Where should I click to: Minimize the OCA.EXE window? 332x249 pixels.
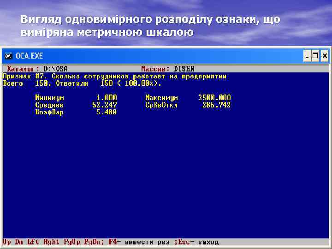pyautogui.click(x=307, y=56)
